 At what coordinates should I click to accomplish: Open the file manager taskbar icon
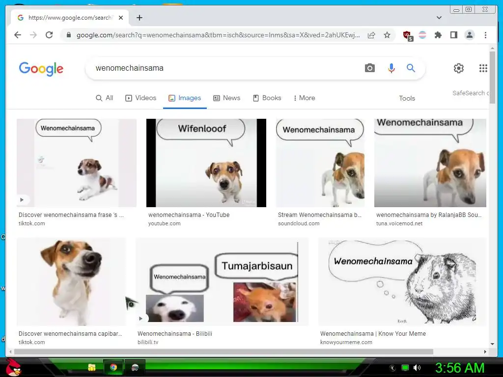(92, 367)
